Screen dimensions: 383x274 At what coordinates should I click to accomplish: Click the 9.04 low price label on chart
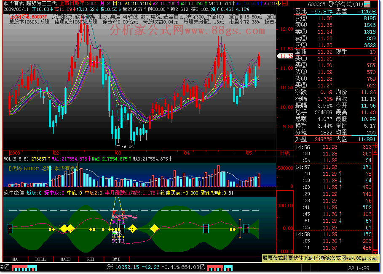pos(129,147)
